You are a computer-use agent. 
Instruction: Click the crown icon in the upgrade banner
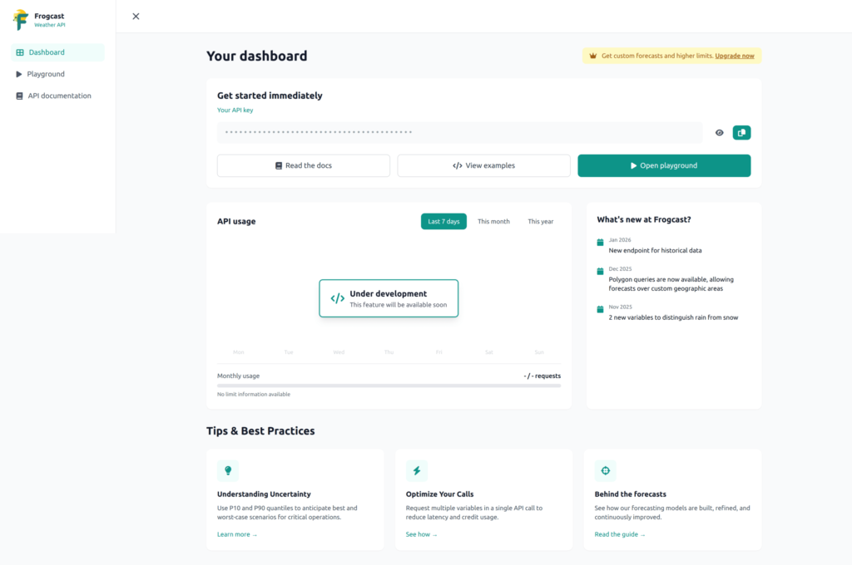pos(592,56)
